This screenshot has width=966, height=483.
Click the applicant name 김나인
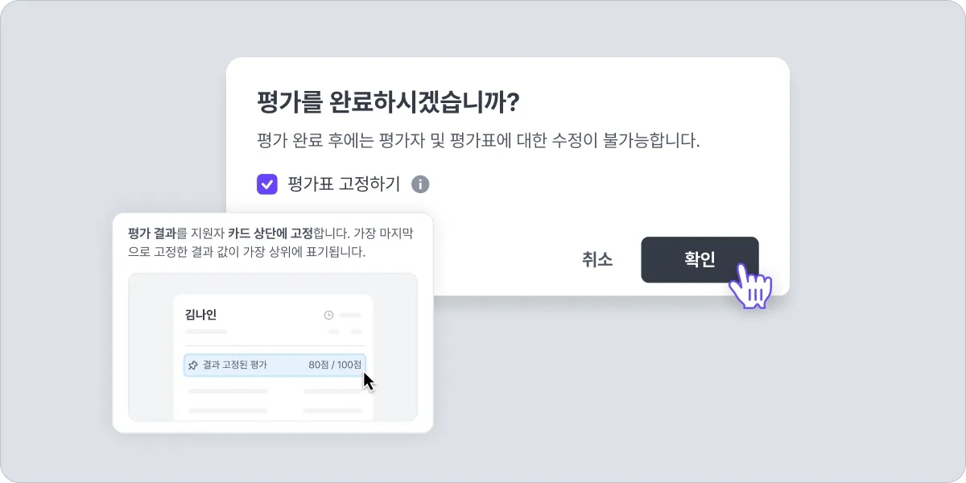tap(200, 315)
